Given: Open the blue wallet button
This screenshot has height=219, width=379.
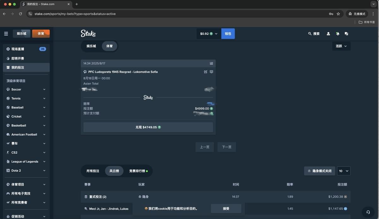Looking at the screenshot, I should 228,34.
